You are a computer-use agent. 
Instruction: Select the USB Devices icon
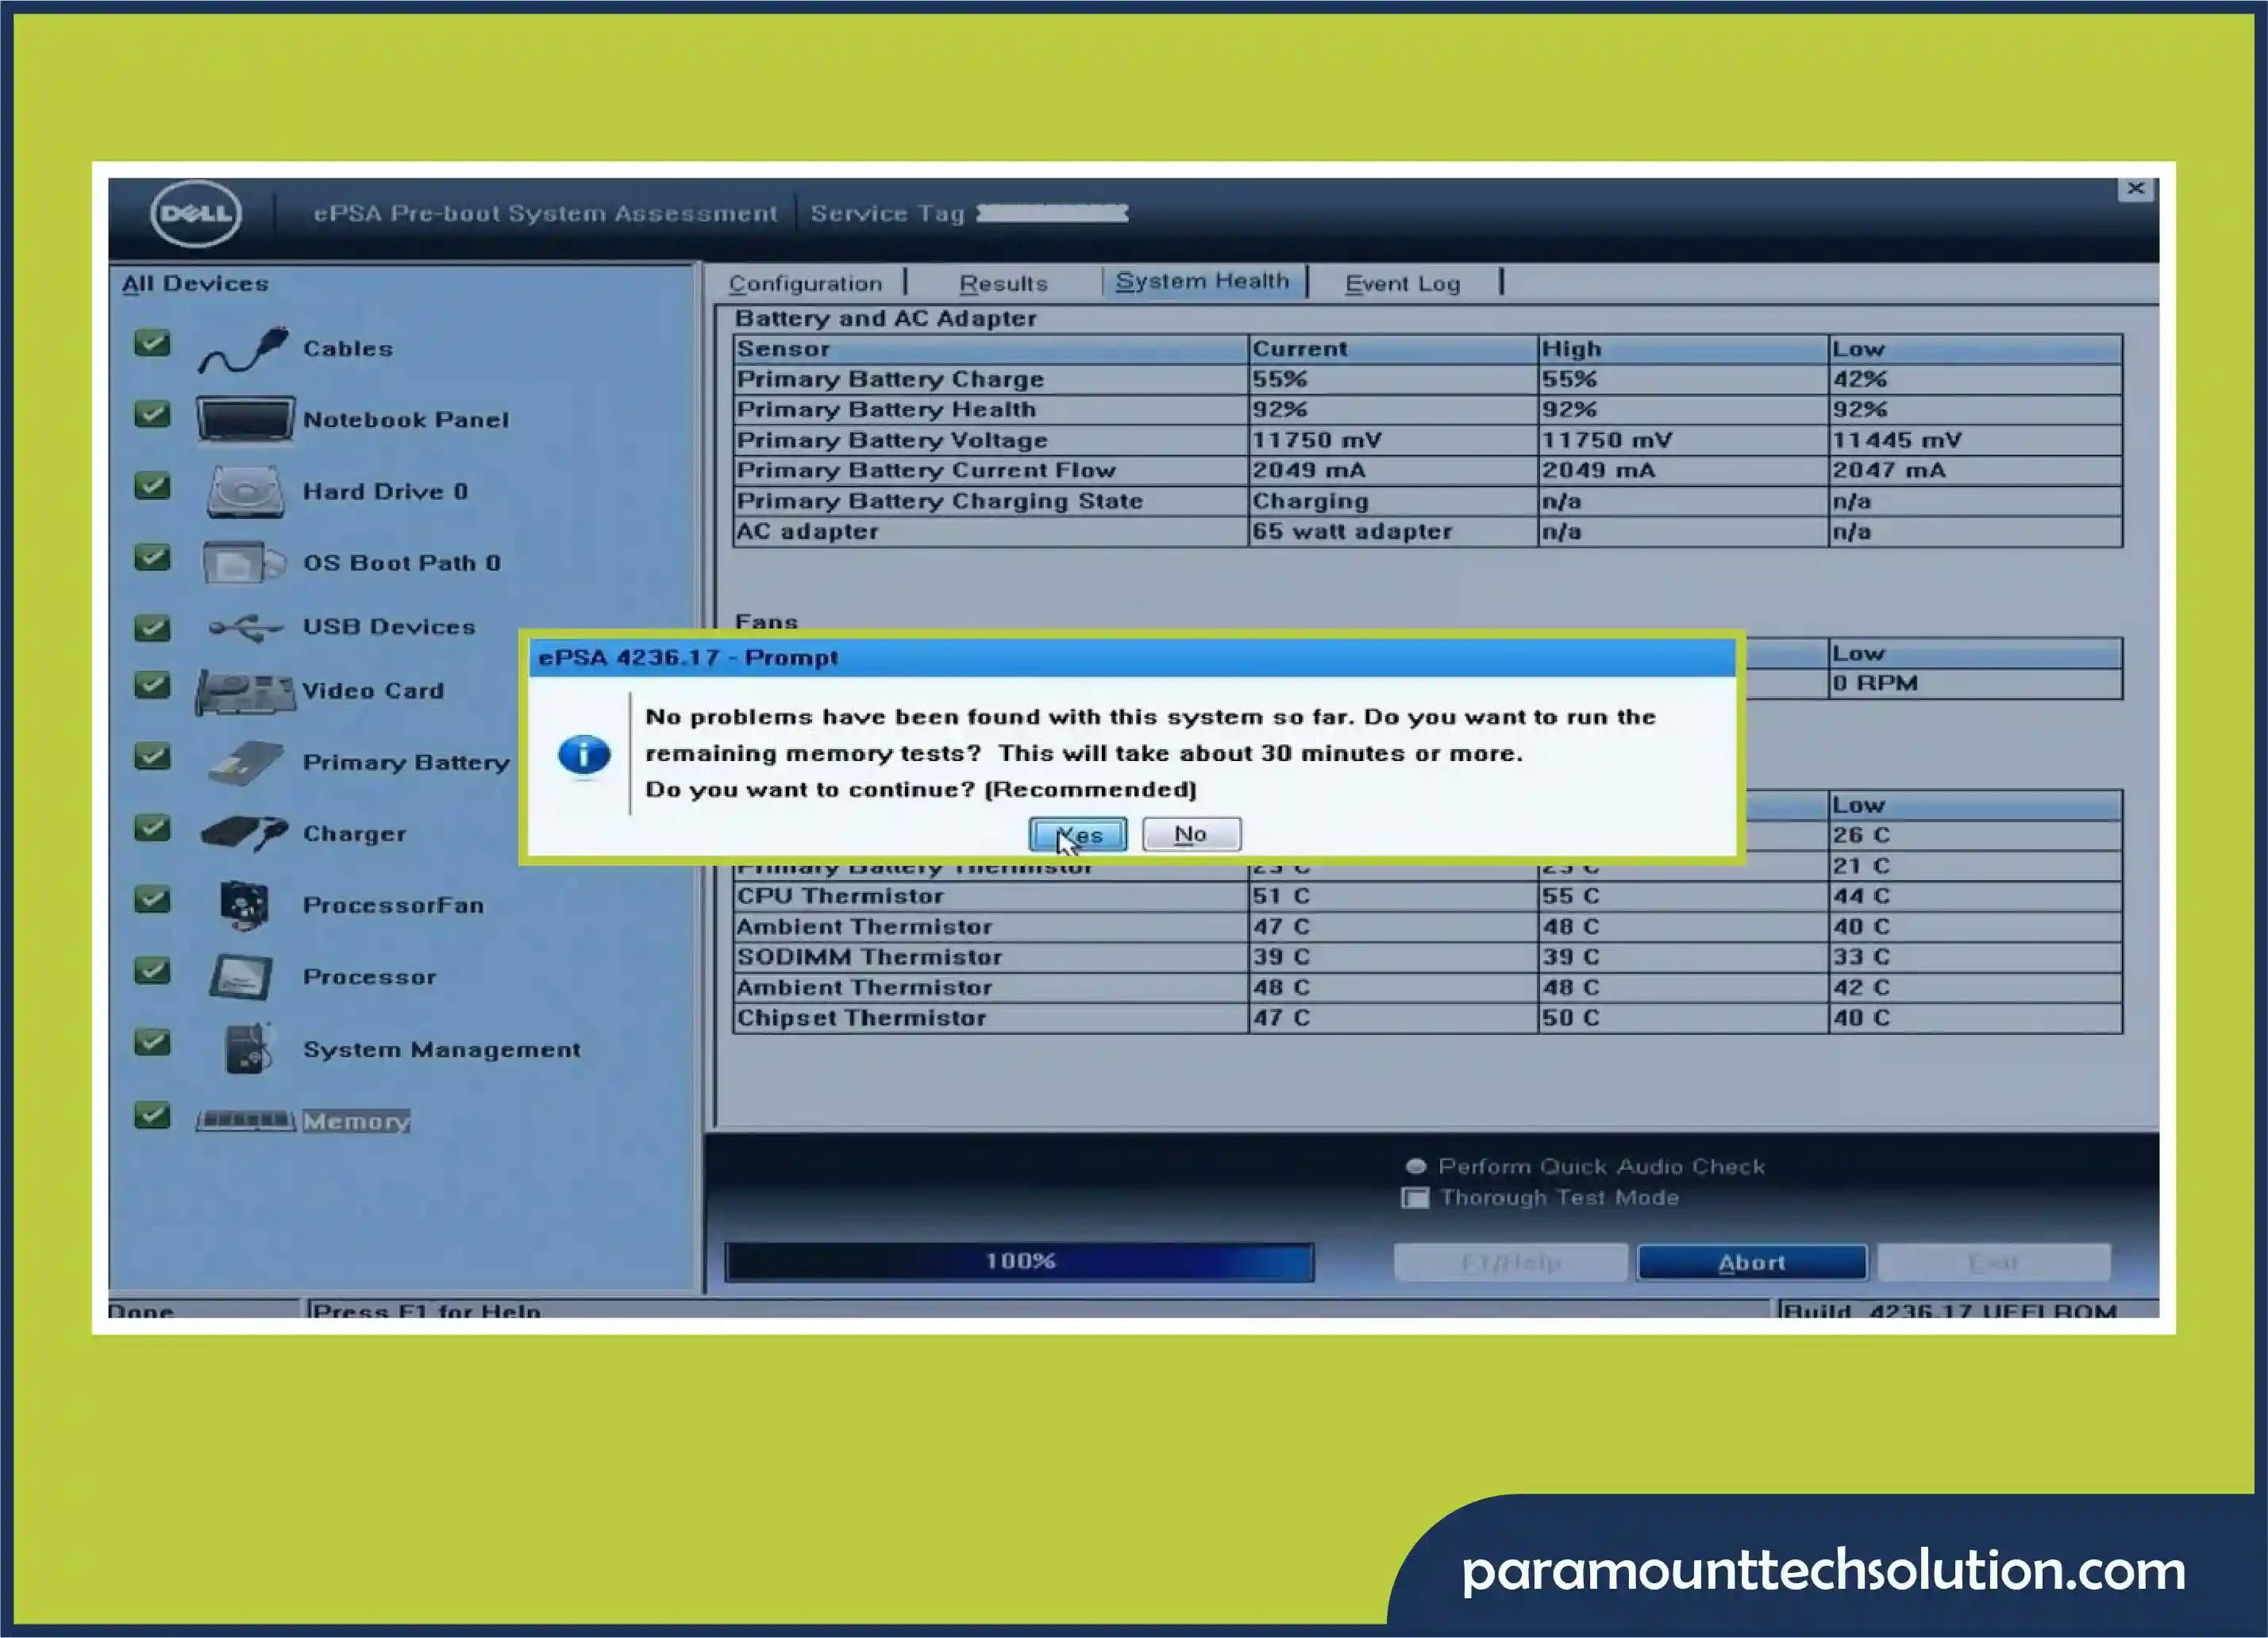point(245,628)
